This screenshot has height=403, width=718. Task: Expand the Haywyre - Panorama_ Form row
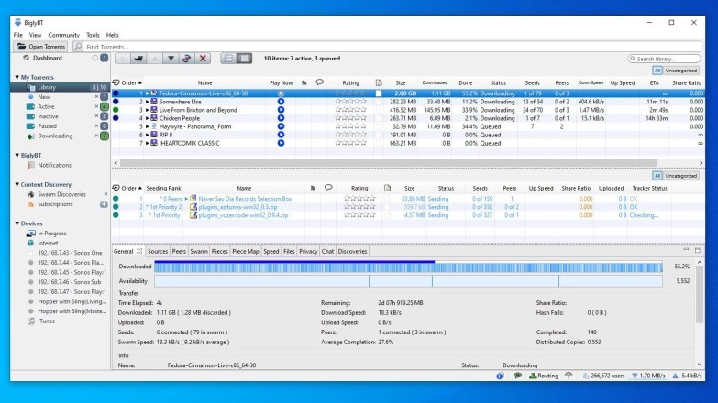pyautogui.click(x=147, y=126)
